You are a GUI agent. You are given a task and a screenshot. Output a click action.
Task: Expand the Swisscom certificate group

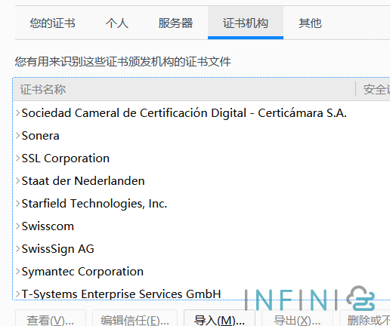17,226
